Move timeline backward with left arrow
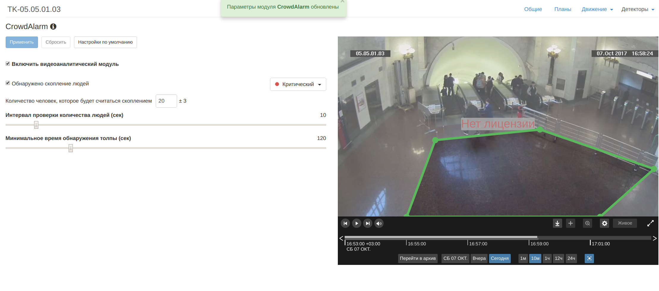This screenshot has height=291, width=659. [341, 238]
